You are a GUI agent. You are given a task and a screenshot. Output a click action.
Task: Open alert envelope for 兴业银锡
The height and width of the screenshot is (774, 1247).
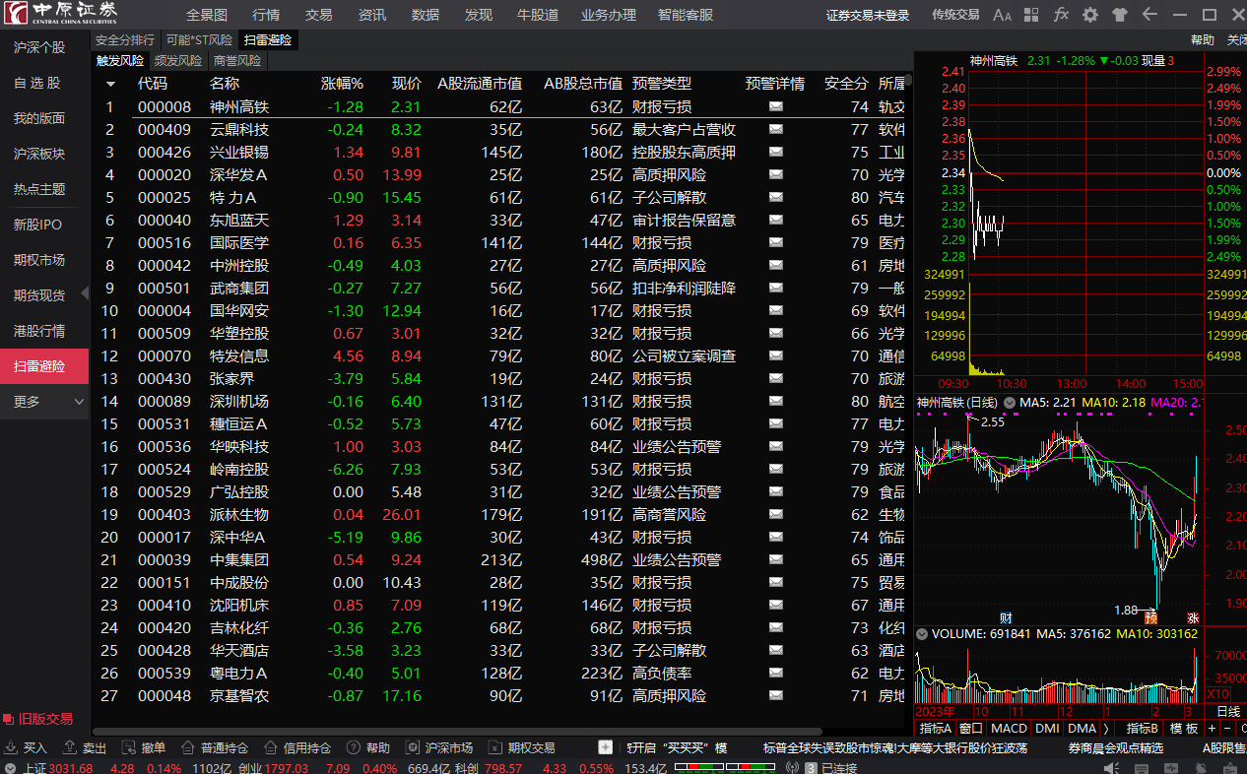(776, 152)
